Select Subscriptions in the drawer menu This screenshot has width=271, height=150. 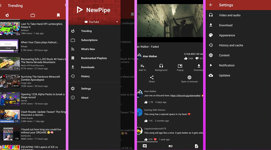coord(89,40)
